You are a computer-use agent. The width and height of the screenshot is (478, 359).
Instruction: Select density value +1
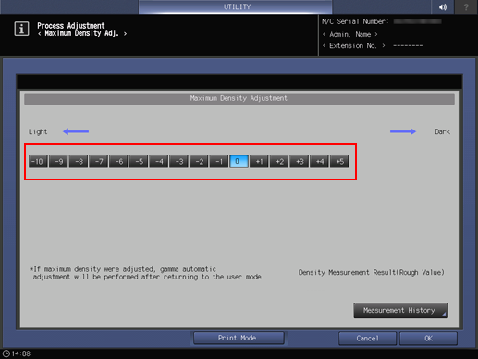coord(259,161)
